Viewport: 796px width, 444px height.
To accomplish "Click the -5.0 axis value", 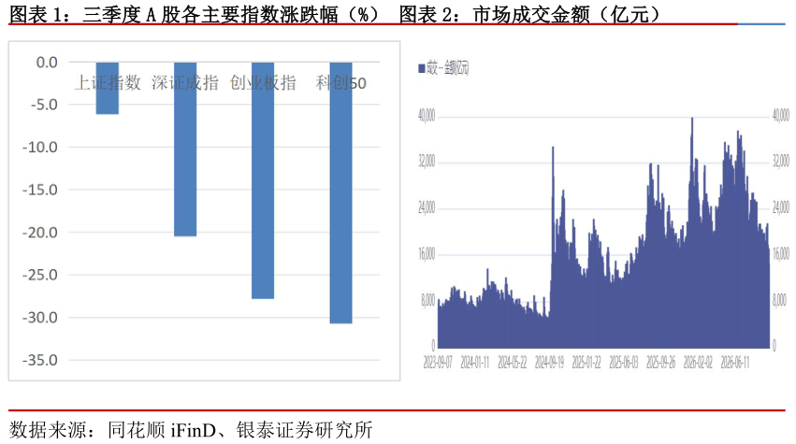I will coord(44,105).
